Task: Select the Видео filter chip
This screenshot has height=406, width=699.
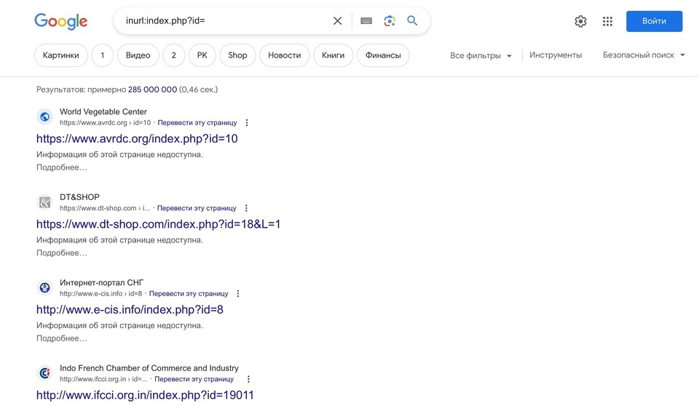Action: tap(138, 55)
